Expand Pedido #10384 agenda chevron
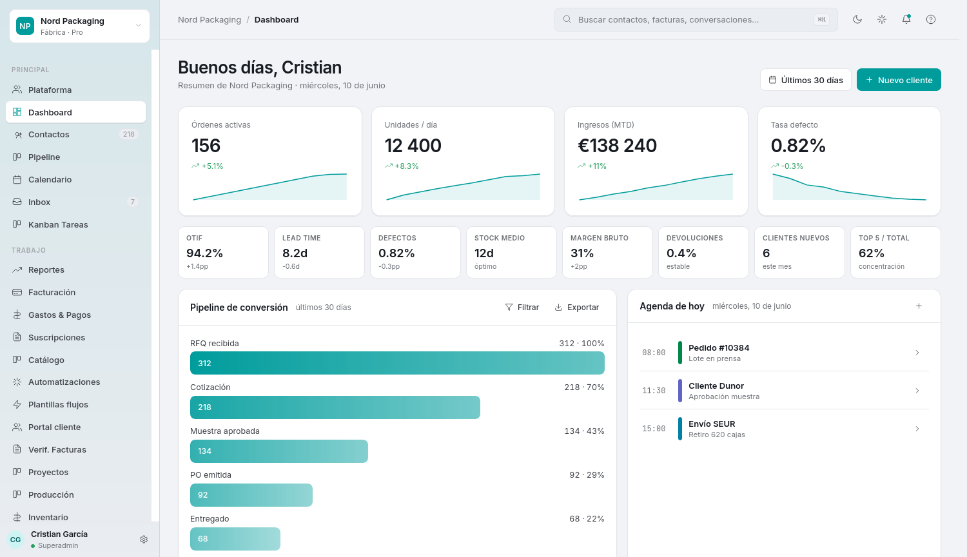Screen dimensions: 967x557 tap(917, 353)
